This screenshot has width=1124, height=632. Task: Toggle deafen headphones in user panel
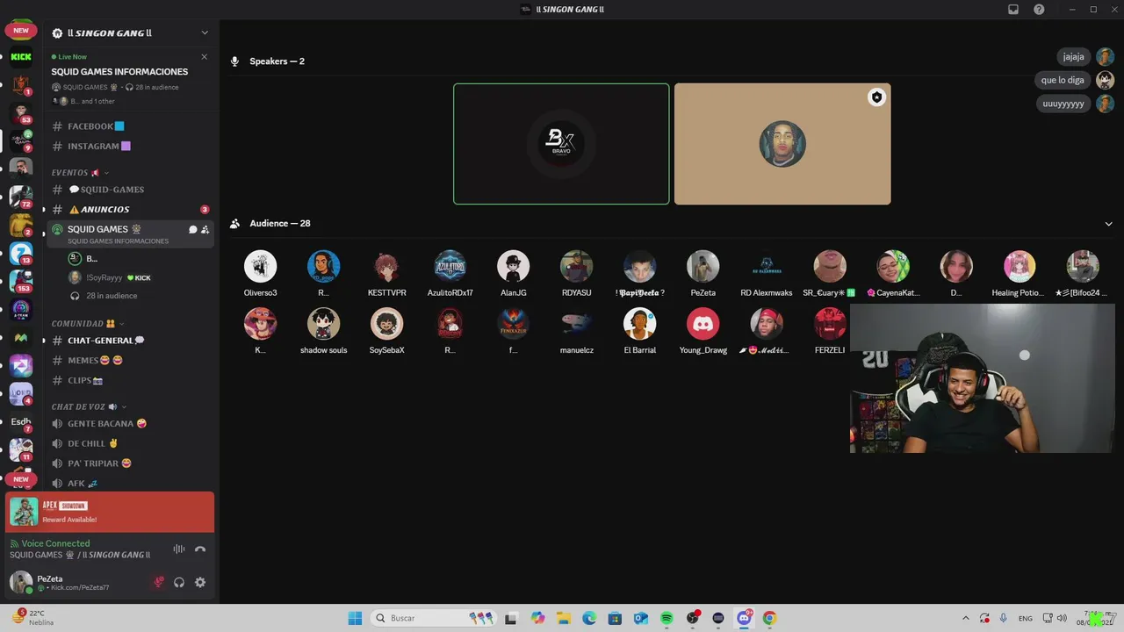coord(179,582)
